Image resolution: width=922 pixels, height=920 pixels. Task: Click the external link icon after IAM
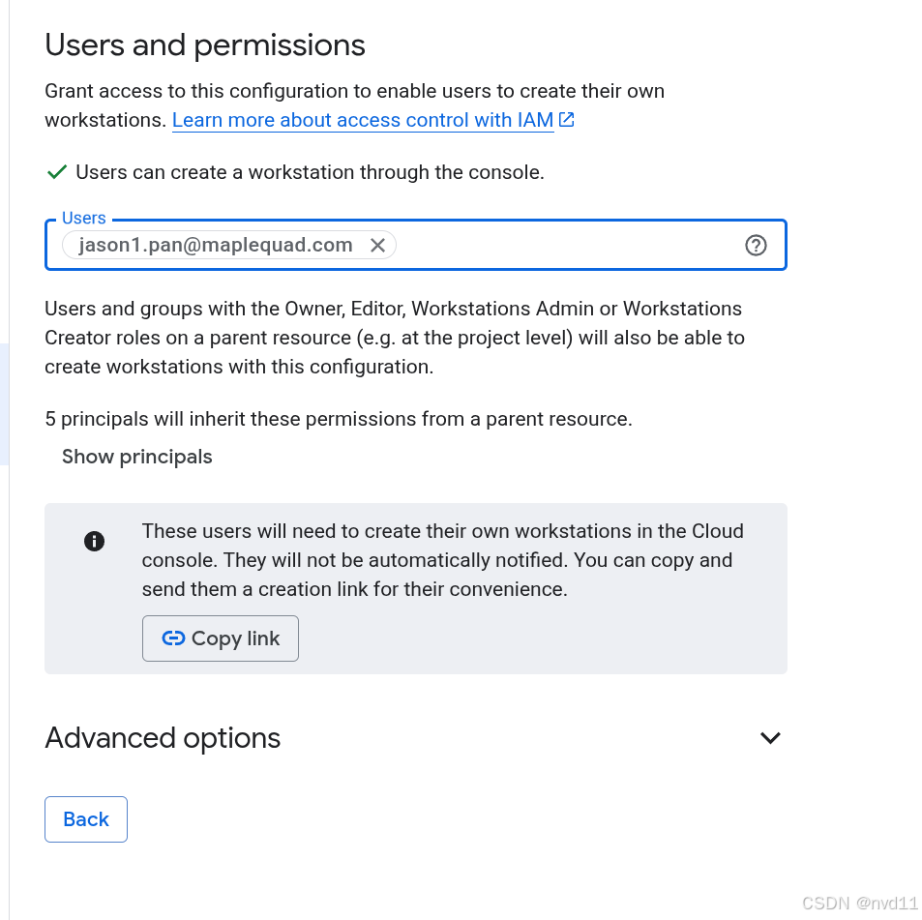566,119
